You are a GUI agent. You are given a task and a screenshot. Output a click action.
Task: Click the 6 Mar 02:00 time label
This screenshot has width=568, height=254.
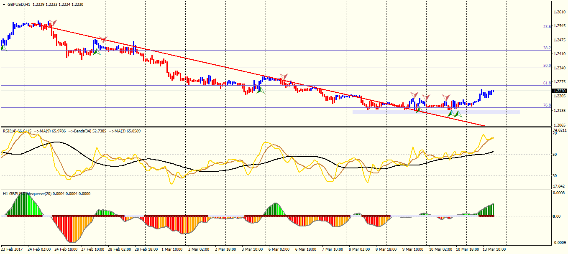tap(279, 249)
